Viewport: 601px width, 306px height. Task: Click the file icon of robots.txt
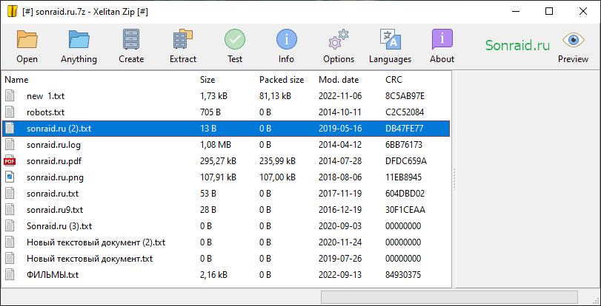[10, 112]
